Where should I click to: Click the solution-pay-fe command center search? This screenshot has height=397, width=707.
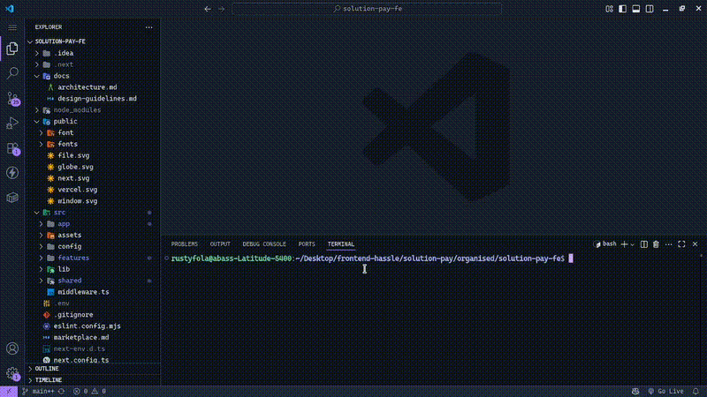coord(367,9)
